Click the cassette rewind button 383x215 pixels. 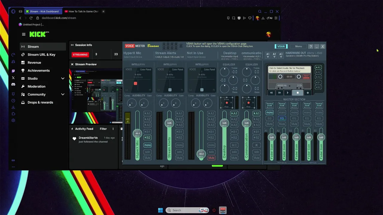[x=271, y=93]
